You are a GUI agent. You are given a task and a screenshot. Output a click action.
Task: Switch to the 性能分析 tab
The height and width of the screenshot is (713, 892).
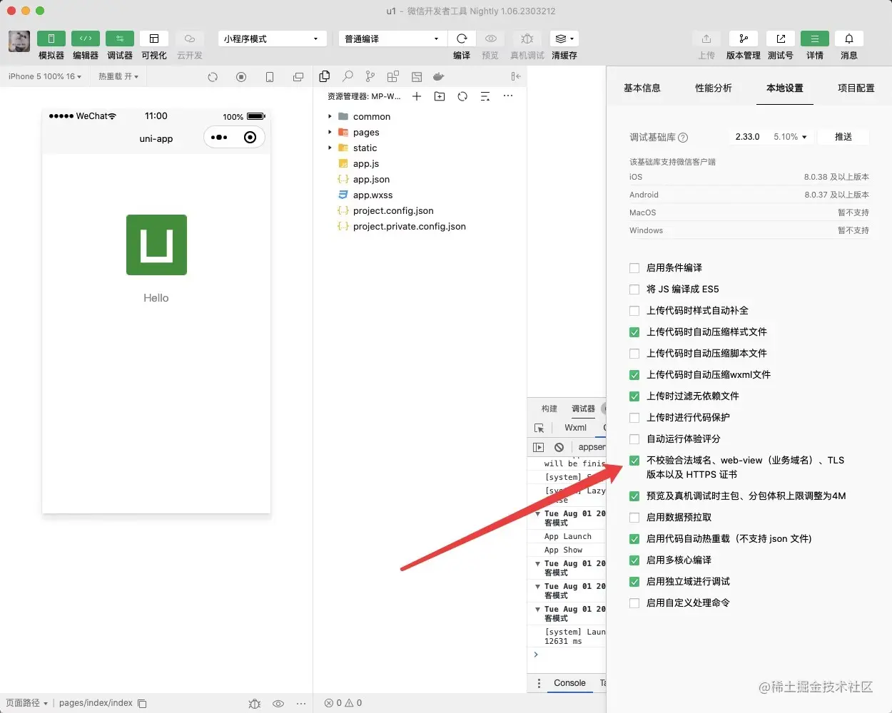click(714, 88)
